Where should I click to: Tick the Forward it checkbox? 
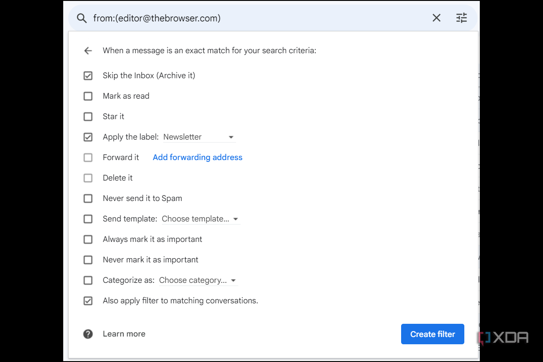coord(88,158)
